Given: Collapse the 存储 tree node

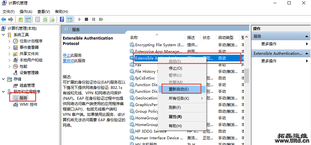Looking at the screenshot, I should point(3,79).
